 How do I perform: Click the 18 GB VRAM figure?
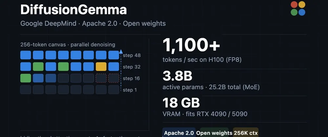(x=181, y=103)
